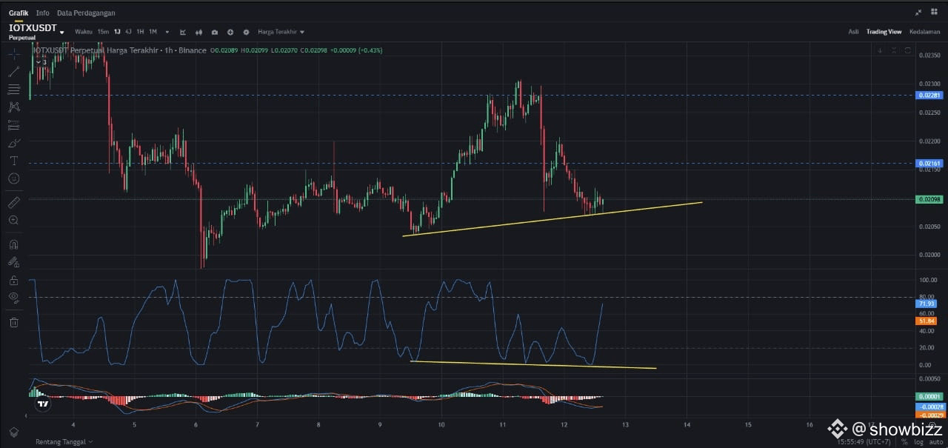Select the trend line drawing tool

coord(13,72)
